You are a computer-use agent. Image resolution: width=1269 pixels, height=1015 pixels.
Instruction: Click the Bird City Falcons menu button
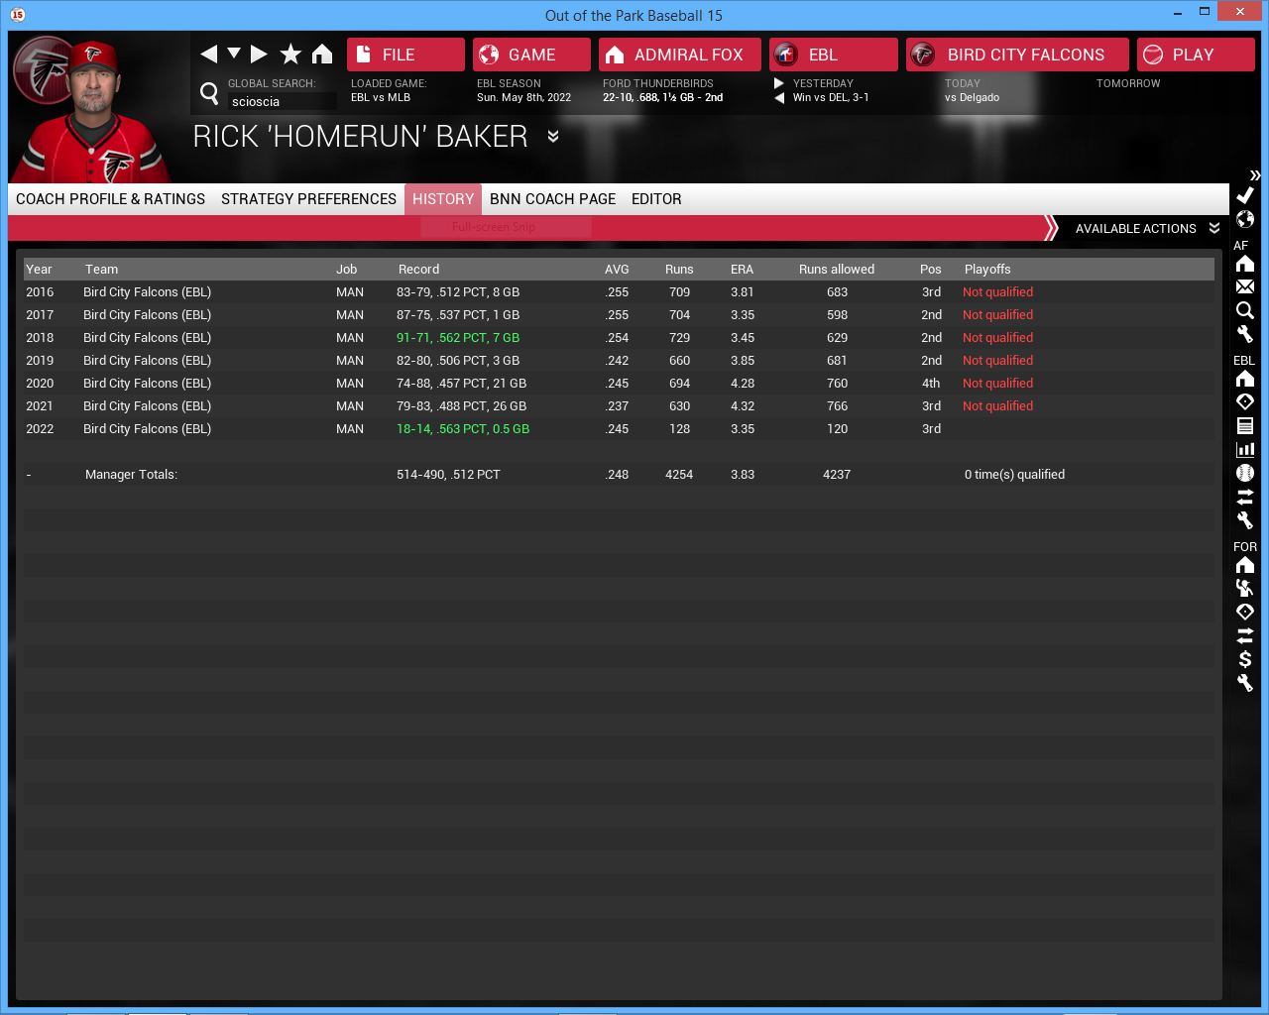point(1017,55)
